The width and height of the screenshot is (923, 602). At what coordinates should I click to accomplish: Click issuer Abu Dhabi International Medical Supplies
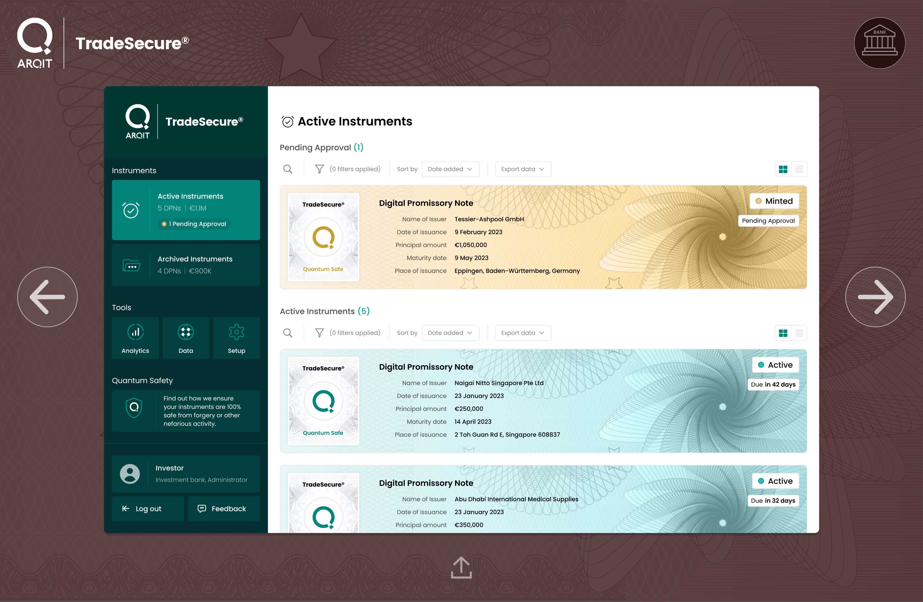[516, 499]
